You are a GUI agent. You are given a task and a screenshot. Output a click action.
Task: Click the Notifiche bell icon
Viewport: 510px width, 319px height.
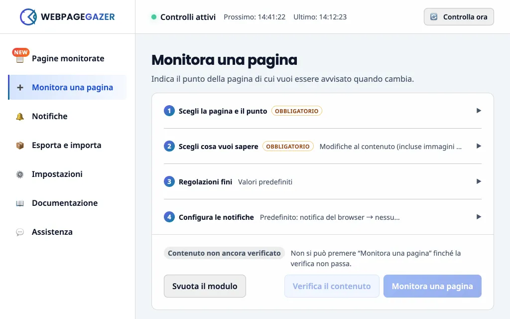pyautogui.click(x=20, y=117)
